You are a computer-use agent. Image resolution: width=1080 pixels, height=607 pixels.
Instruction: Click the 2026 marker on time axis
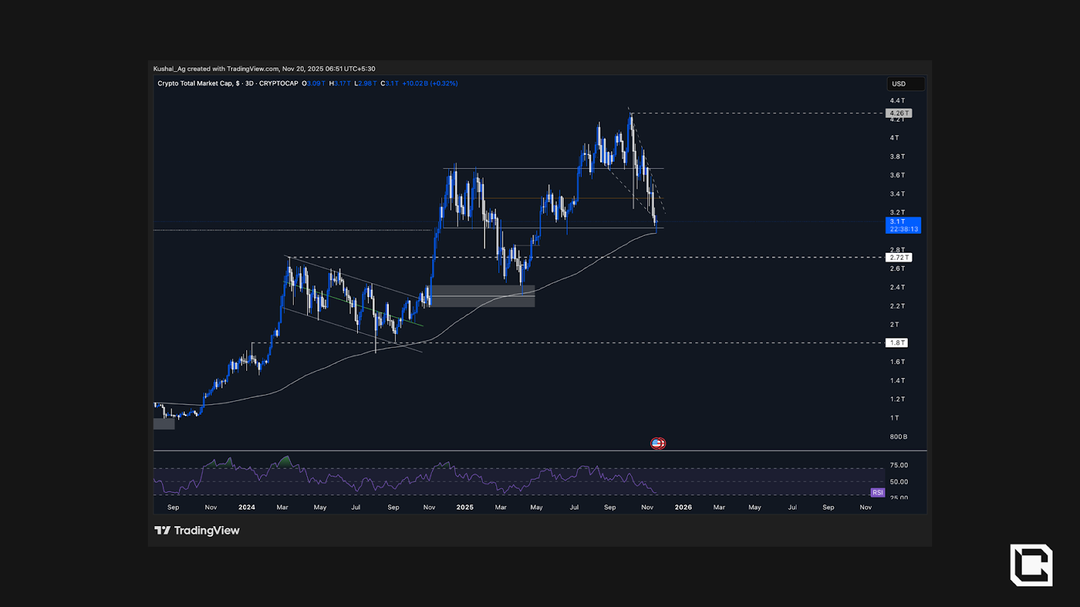coord(683,507)
